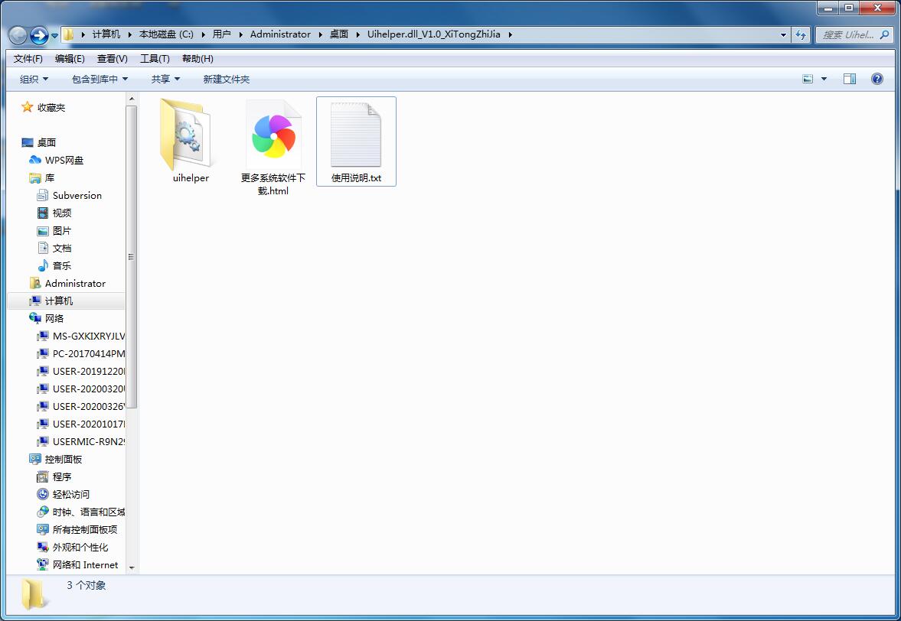Click sidebar scrollbar up arrow
Image resolution: width=901 pixels, height=621 pixels.
click(x=132, y=99)
